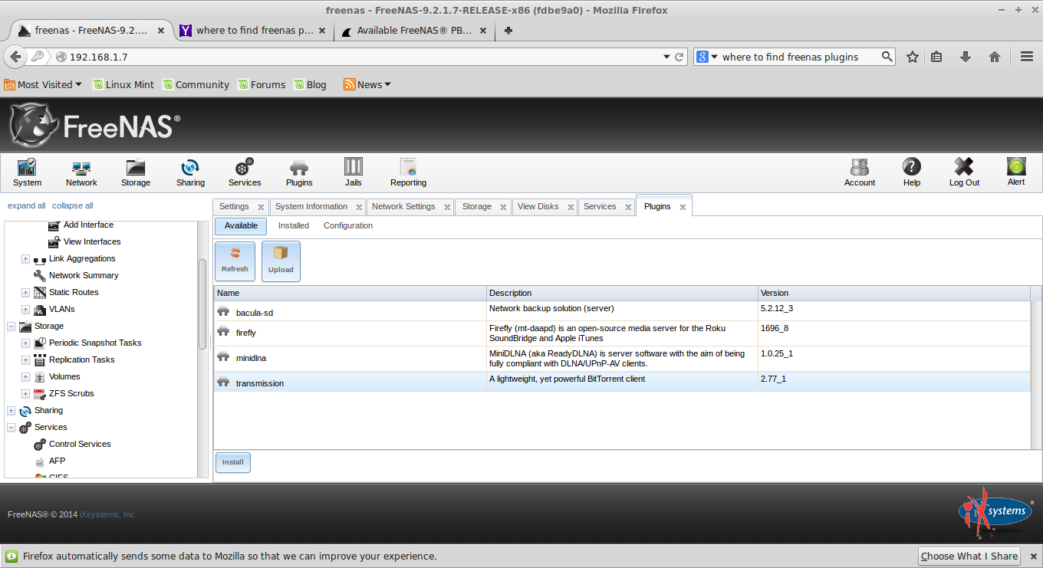Open the Sharing toolbar icon
The width and height of the screenshot is (1043, 568).
point(190,172)
